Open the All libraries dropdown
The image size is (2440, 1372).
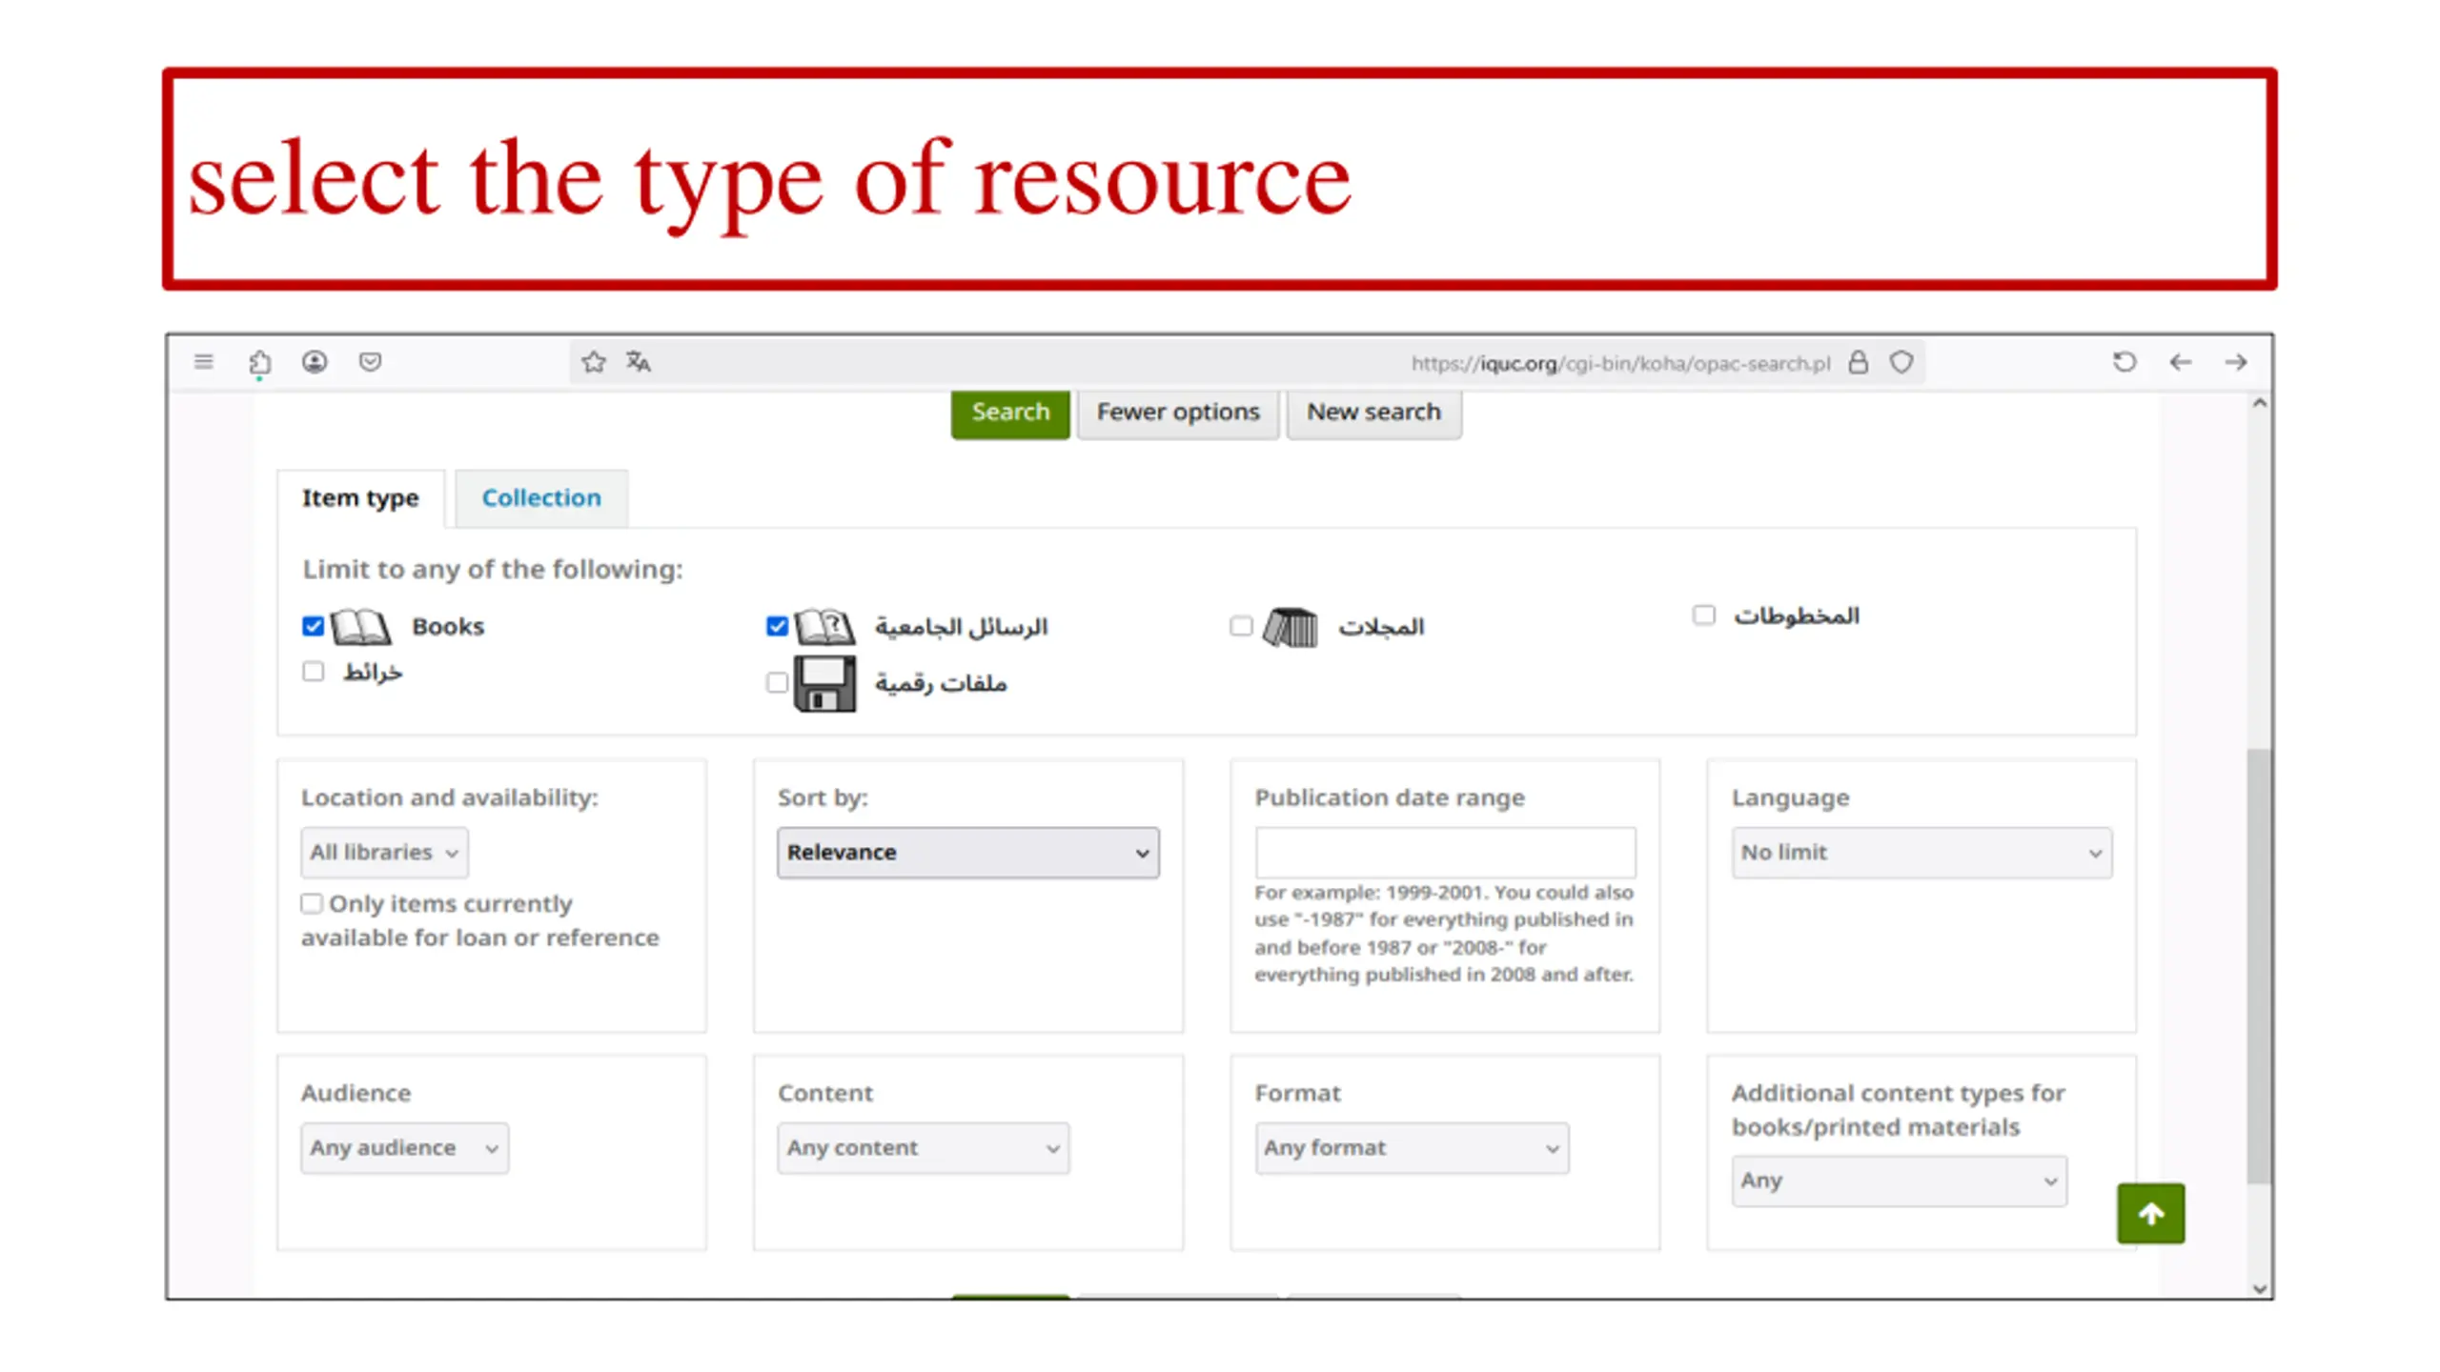384,852
